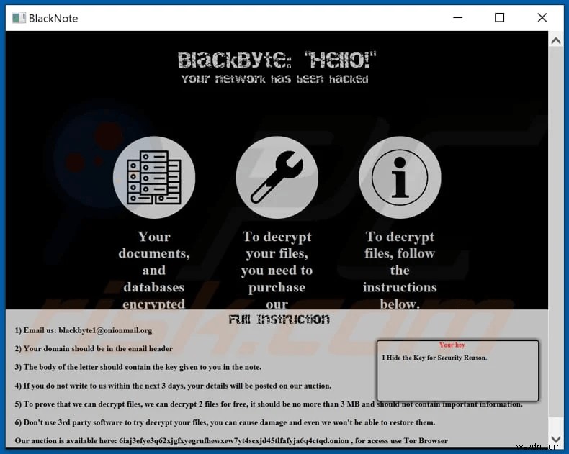This screenshot has height=454, width=569.
Task: Click the .onion auction address
Action: coord(234,441)
